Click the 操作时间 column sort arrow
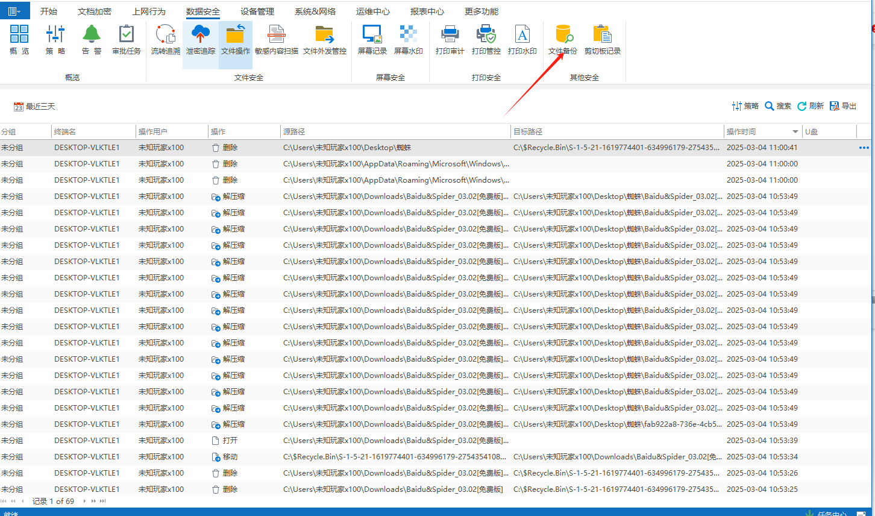Screen dimensions: 875x516 [795, 132]
